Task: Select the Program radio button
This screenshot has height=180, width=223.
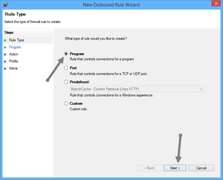Action: (x=66, y=54)
